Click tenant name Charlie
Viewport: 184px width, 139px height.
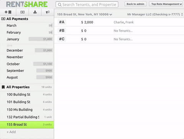(x=119, y=22)
